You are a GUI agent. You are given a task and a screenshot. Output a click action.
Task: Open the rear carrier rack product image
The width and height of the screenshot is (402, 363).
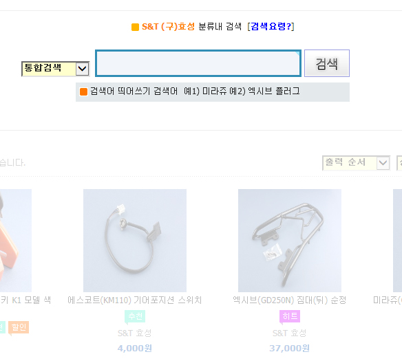[x=290, y=241]
